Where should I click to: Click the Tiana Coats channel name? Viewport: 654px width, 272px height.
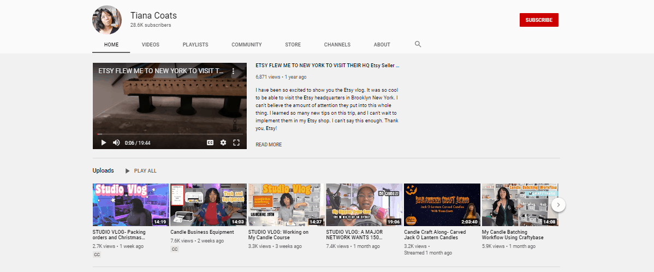pyautogui.click(x=153, y=15)
